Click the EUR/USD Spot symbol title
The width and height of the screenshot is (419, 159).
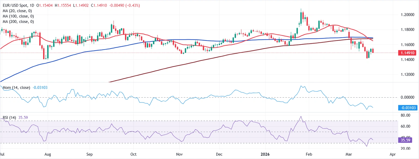[14, 5]
